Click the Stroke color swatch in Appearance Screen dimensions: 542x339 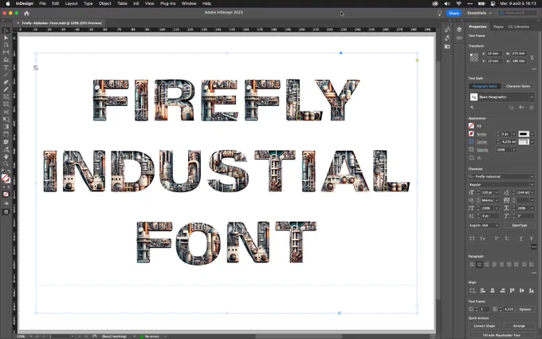point(471,134)
